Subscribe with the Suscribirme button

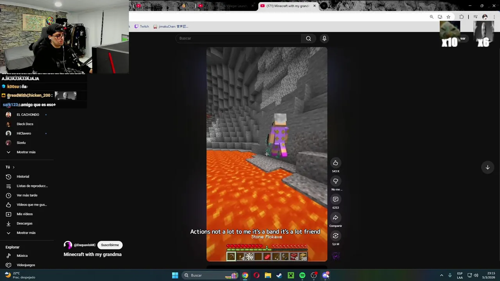click(x=110, y=245)
